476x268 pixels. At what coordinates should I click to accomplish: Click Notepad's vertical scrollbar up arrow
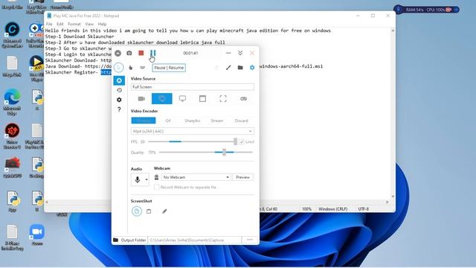click(x=393, y=31)
